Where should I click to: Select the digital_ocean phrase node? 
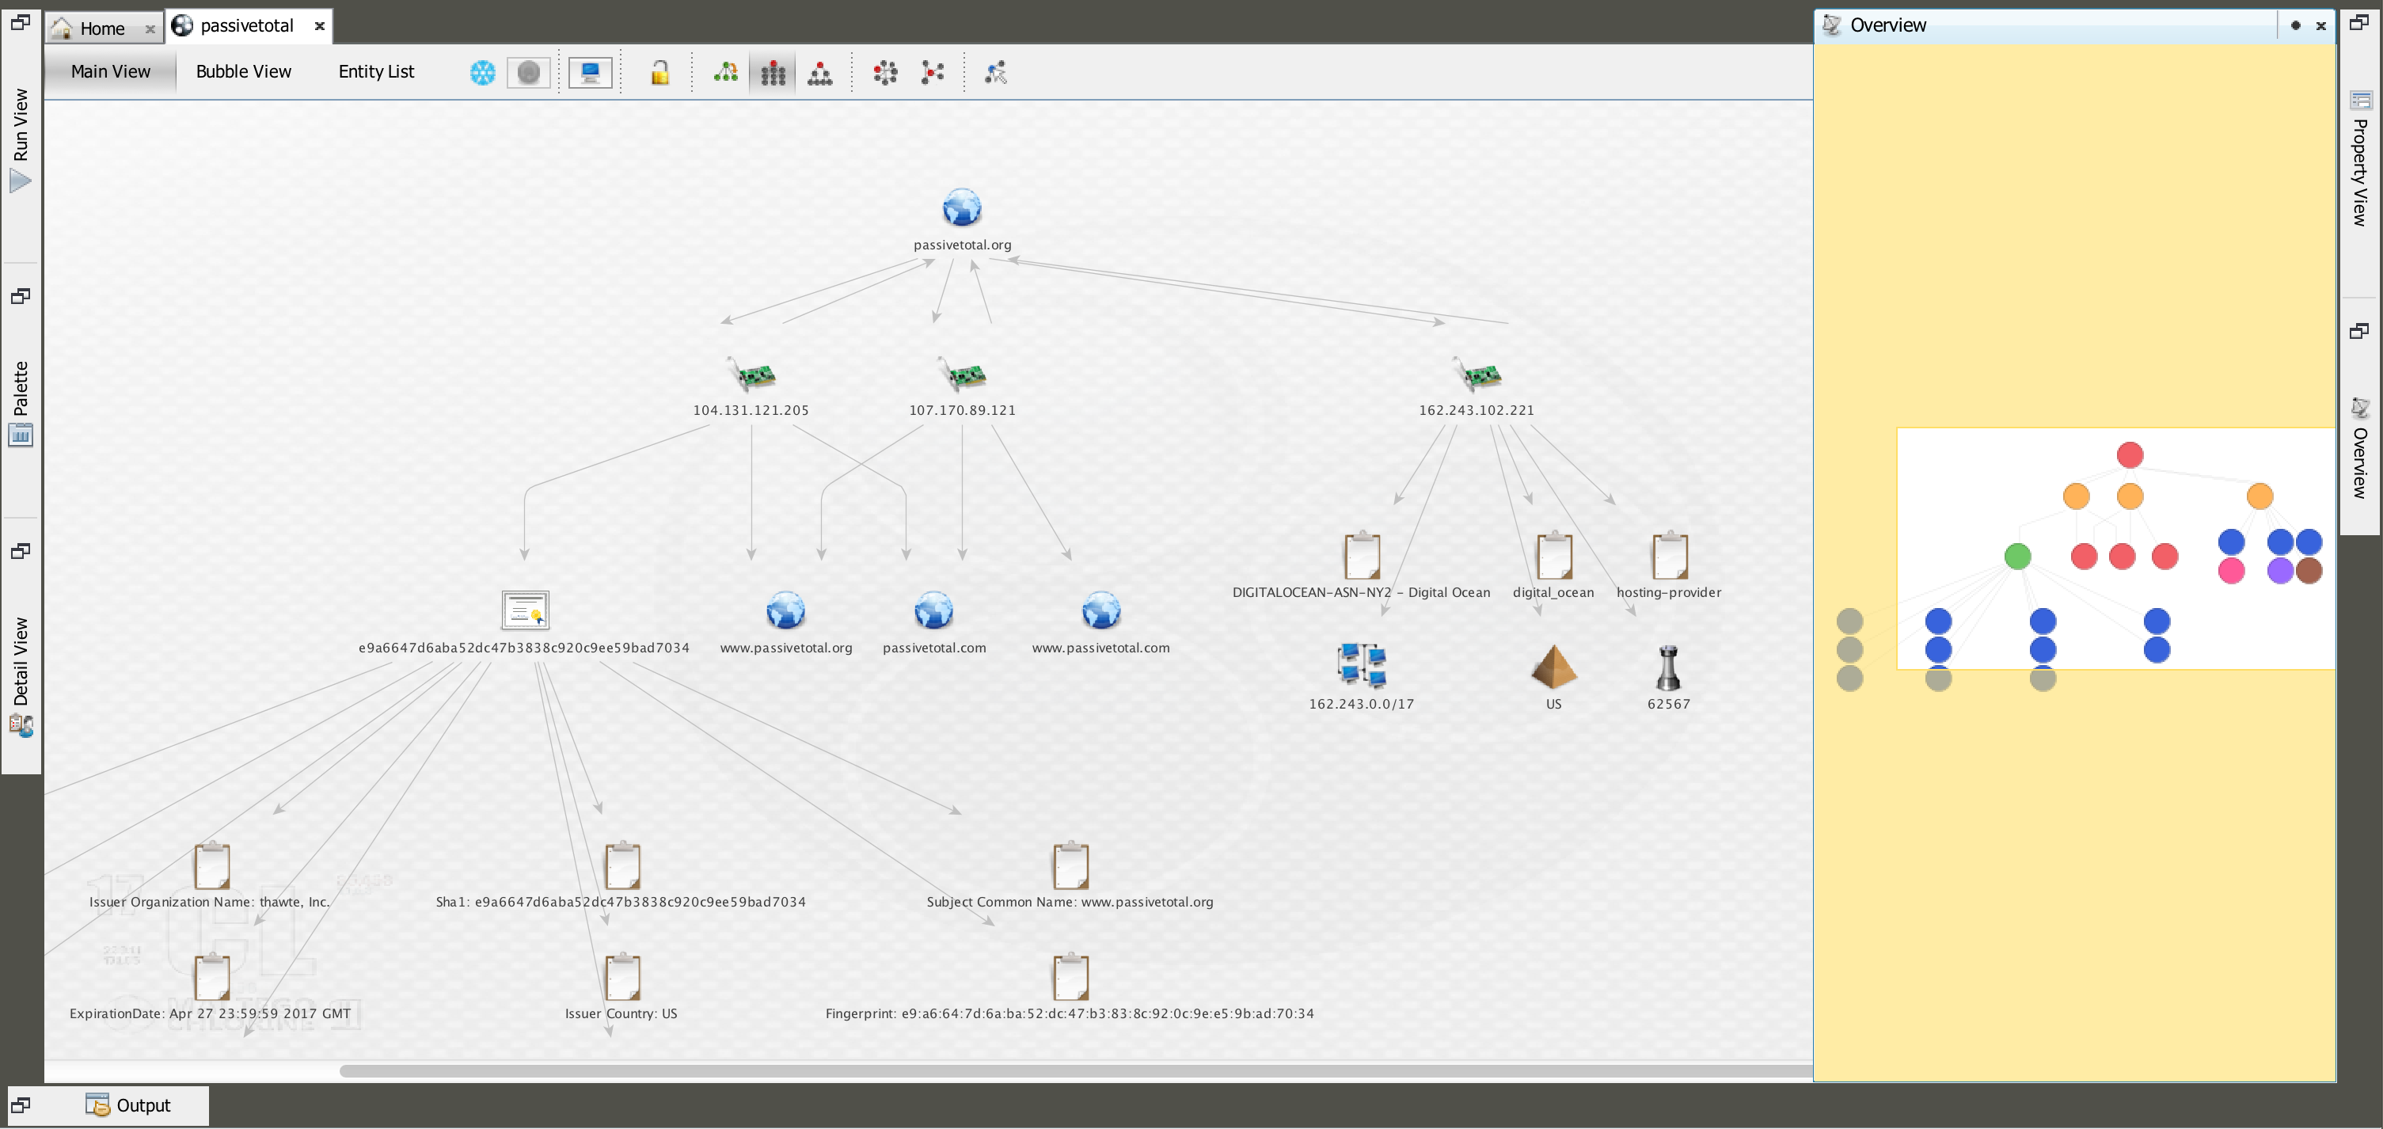pos(1554,566)
